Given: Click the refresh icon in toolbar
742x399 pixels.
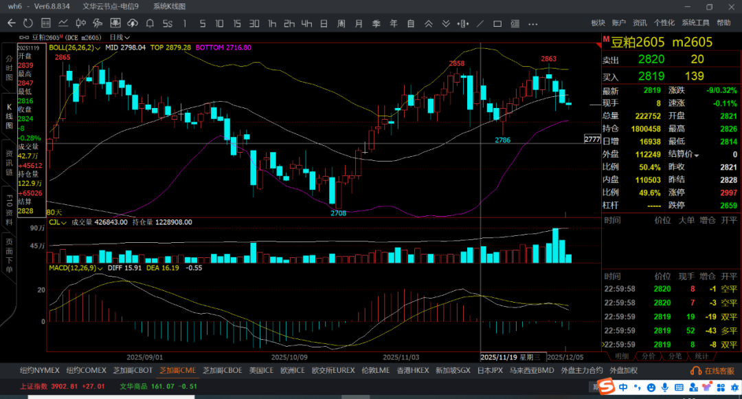Looking at the screenshot, I should click(x=28, y=23).
